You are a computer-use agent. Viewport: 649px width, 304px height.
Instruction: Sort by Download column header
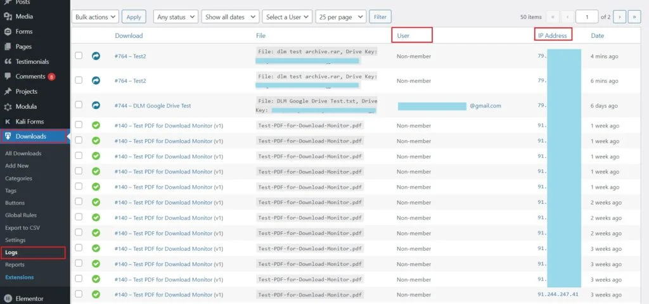(129, 35)
